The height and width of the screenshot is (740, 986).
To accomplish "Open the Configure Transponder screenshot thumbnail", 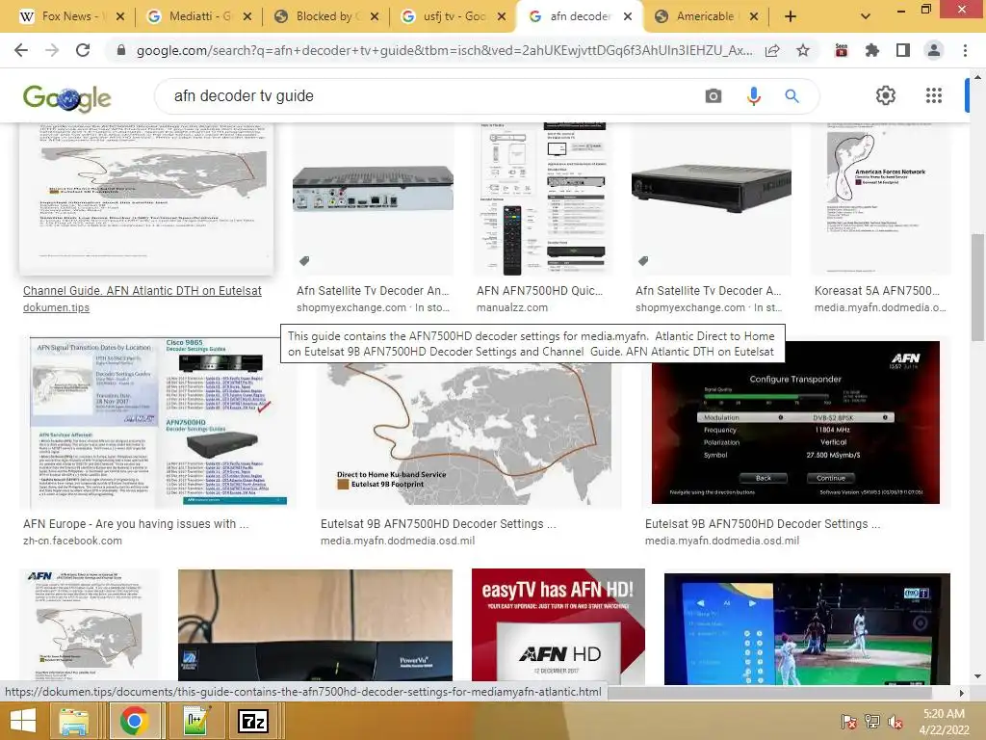I will point(795,422).
